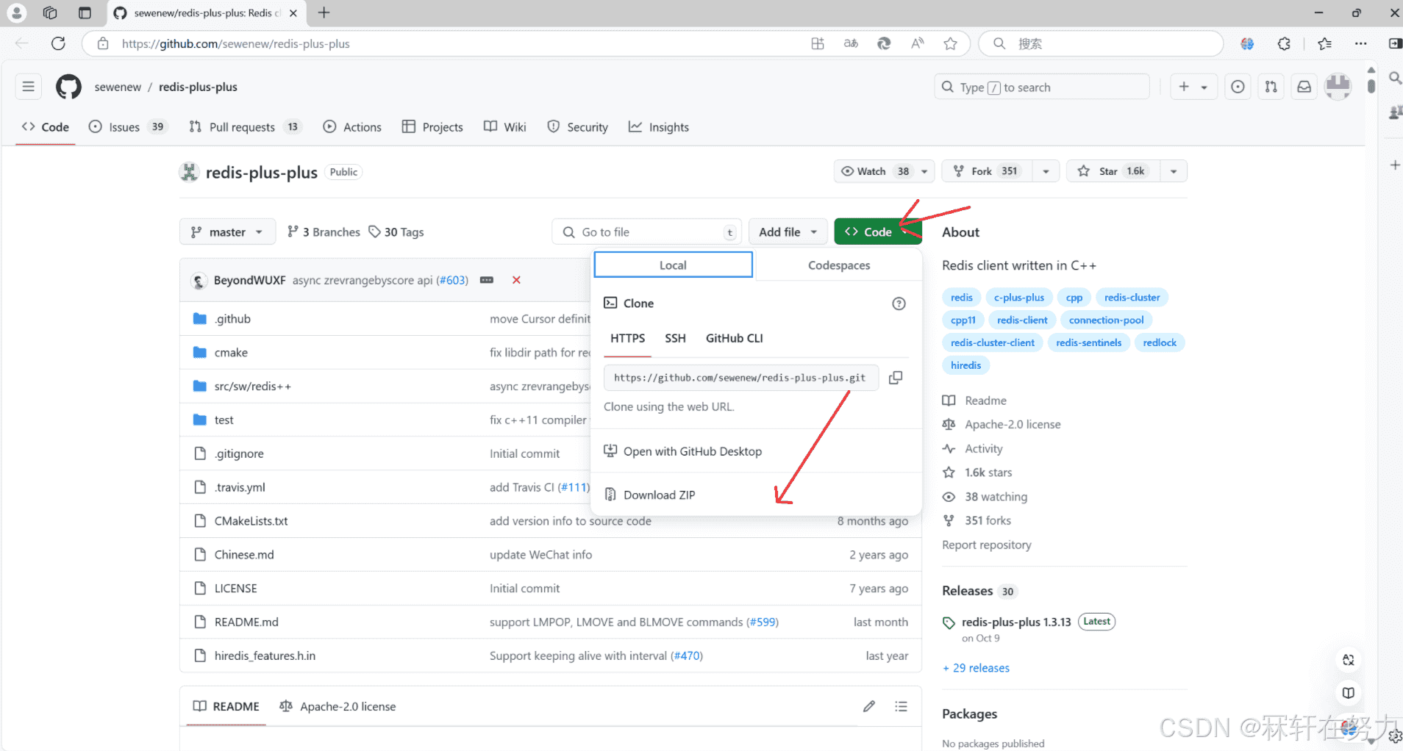Open the hiredis topic tag

coord(965,365)
